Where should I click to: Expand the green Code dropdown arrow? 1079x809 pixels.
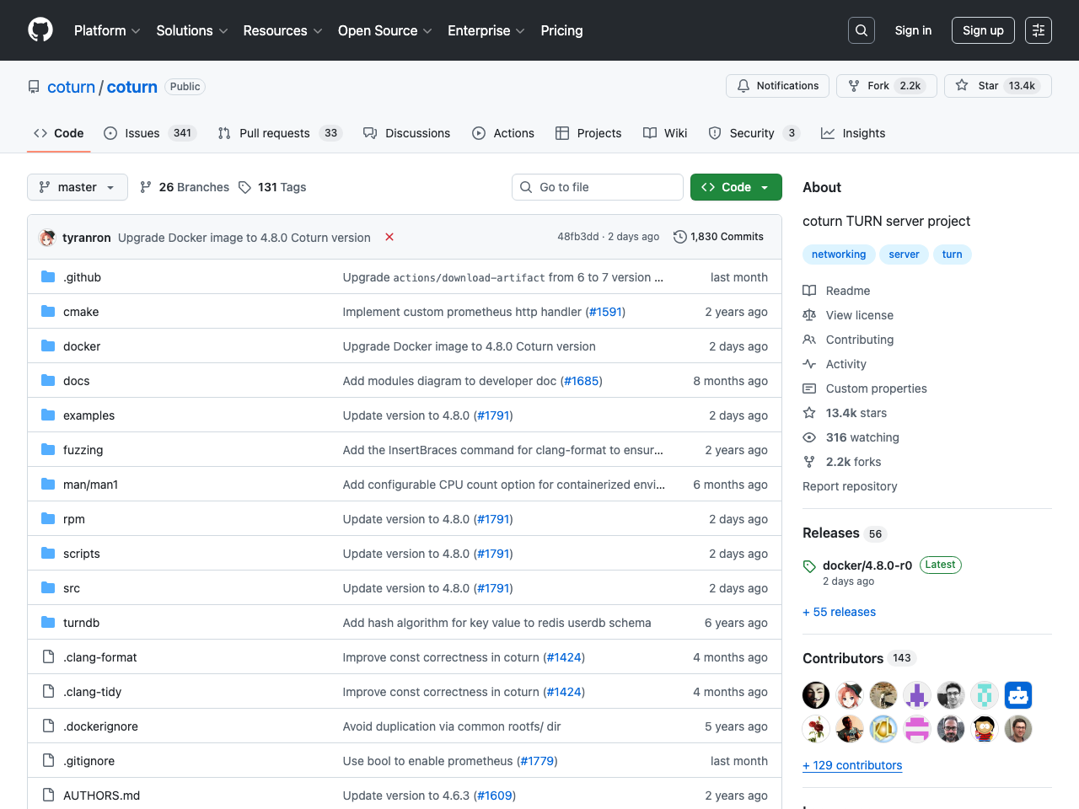click(764, 186)
